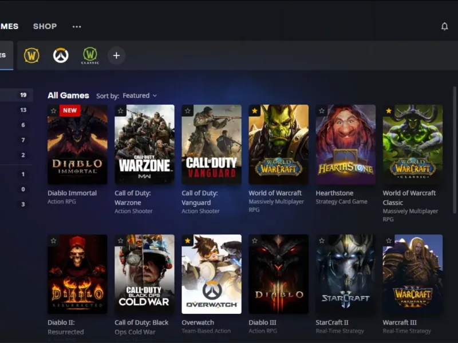Toggle the star on Diablo III

(x=255, y=241)
